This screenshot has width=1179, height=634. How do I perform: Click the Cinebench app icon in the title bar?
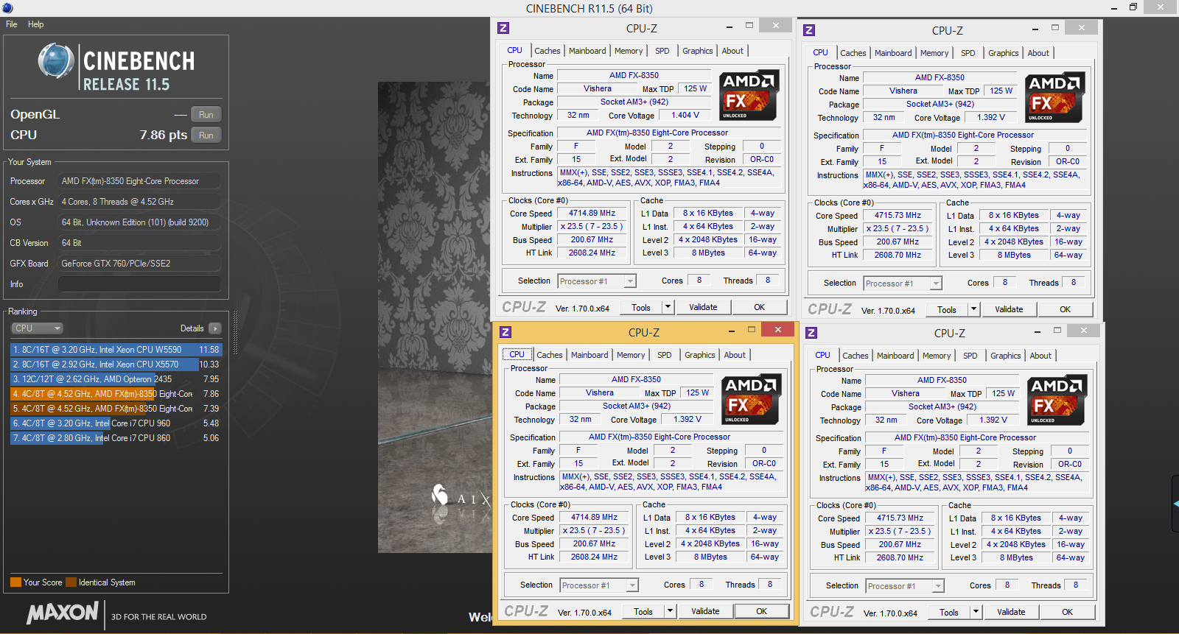pos(8,8)
